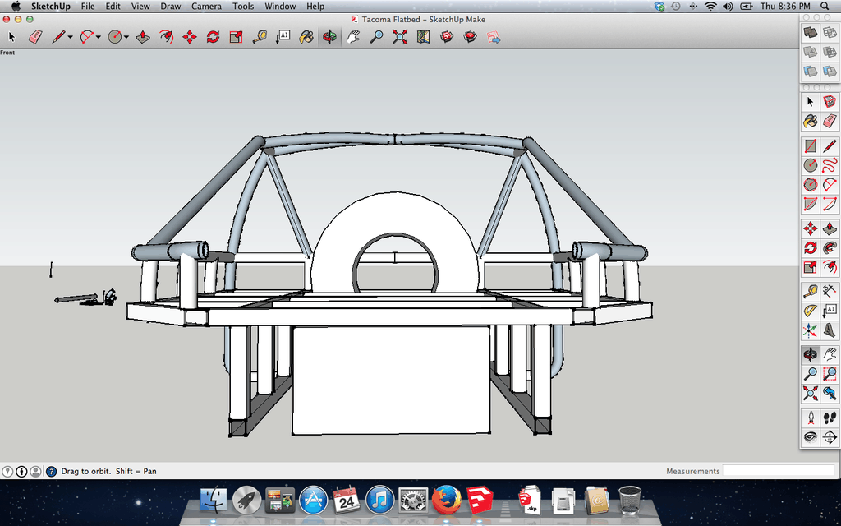Pick the Pan hand in the top toolbar
The image size is (841, 526).
pyautogui.click(x=352, y=36)
